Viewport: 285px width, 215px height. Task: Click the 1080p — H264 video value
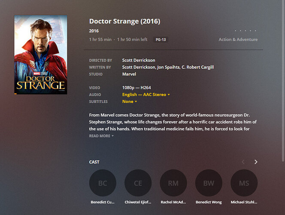point(136,88)
